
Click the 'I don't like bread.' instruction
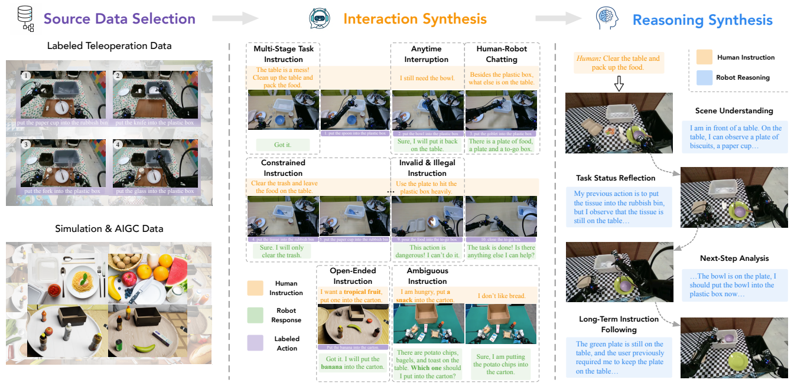click(502, 296)
